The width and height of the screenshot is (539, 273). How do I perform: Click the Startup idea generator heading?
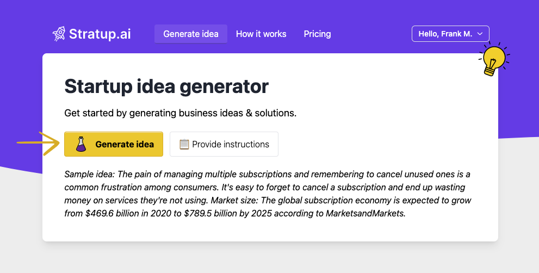point(166,86)
